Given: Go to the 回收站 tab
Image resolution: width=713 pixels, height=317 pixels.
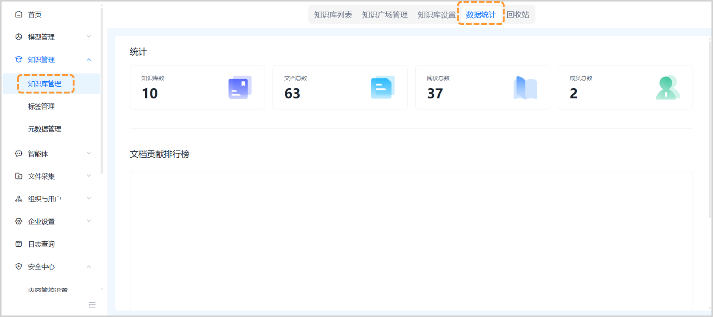Looking at the screenshot, I should [x=518, y=15].
